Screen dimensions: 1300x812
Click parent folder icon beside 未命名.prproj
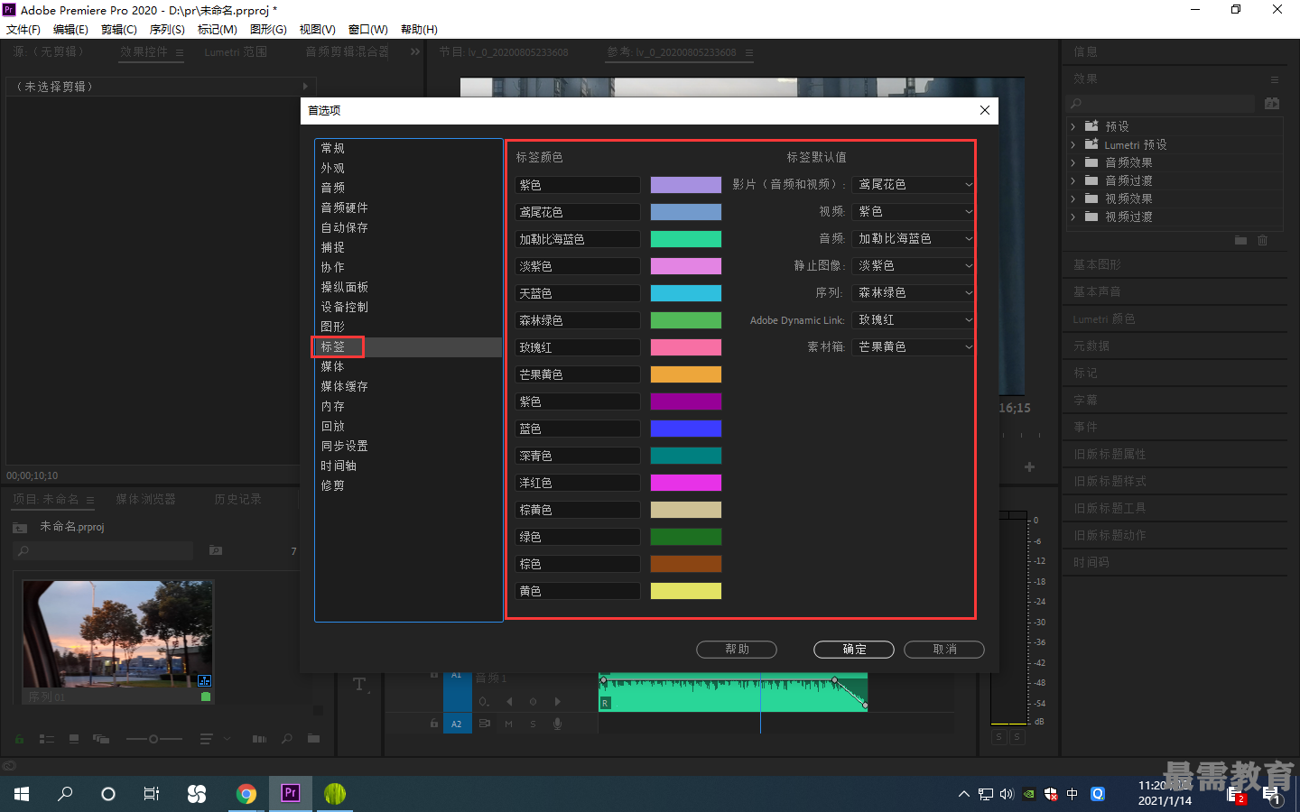(20, 527)
